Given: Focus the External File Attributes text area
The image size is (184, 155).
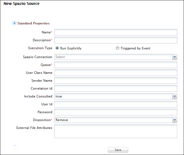Looking at the screenshot, I should [116, 131].
